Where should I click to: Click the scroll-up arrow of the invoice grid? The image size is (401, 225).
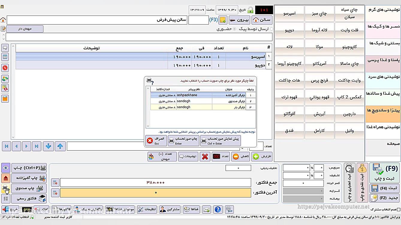point(13,46)
